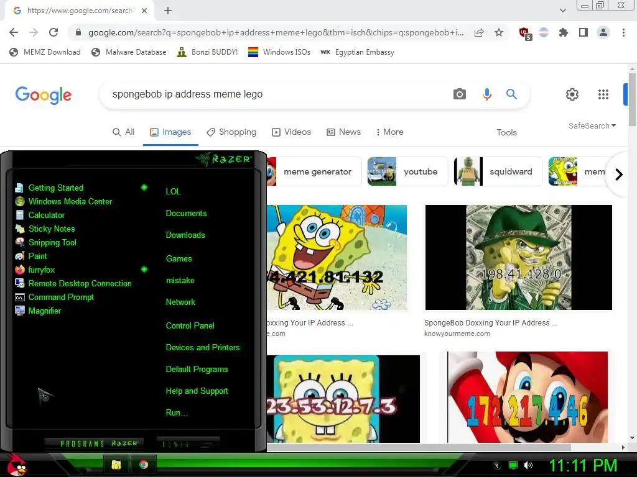Open Mario 172.217.4.46 image thumbnail
The width and height of the screenshot is (637, 477).
point(528,397)
